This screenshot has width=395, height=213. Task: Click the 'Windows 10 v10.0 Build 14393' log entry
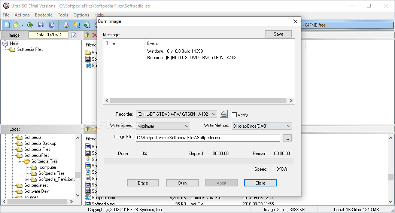(175, 51)
